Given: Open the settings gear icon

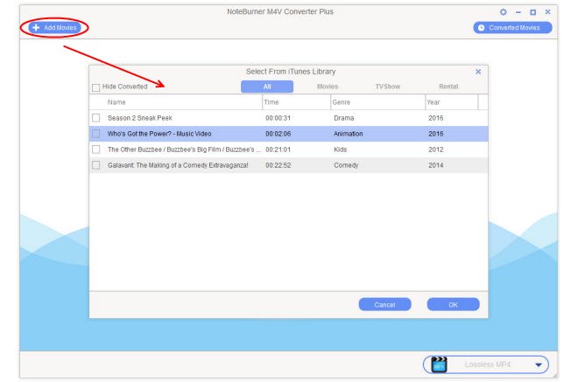Looking at the screenshot, I should [x=503, y=11].
